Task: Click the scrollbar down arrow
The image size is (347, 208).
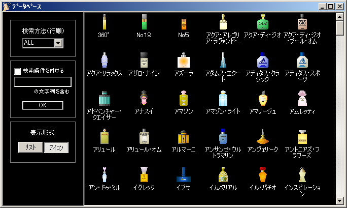Action: click(340, 201)
